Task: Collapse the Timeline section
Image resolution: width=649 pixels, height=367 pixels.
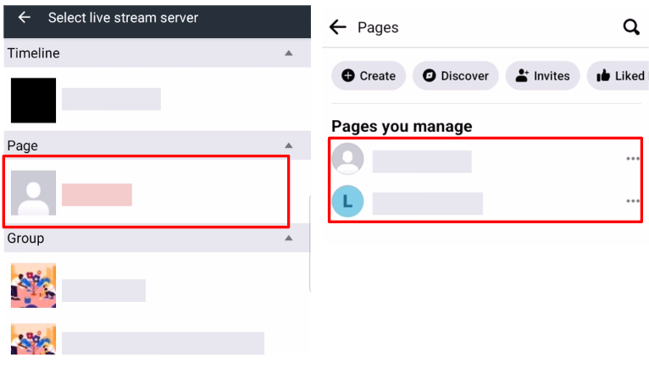Action: click(x=288, y=53)
